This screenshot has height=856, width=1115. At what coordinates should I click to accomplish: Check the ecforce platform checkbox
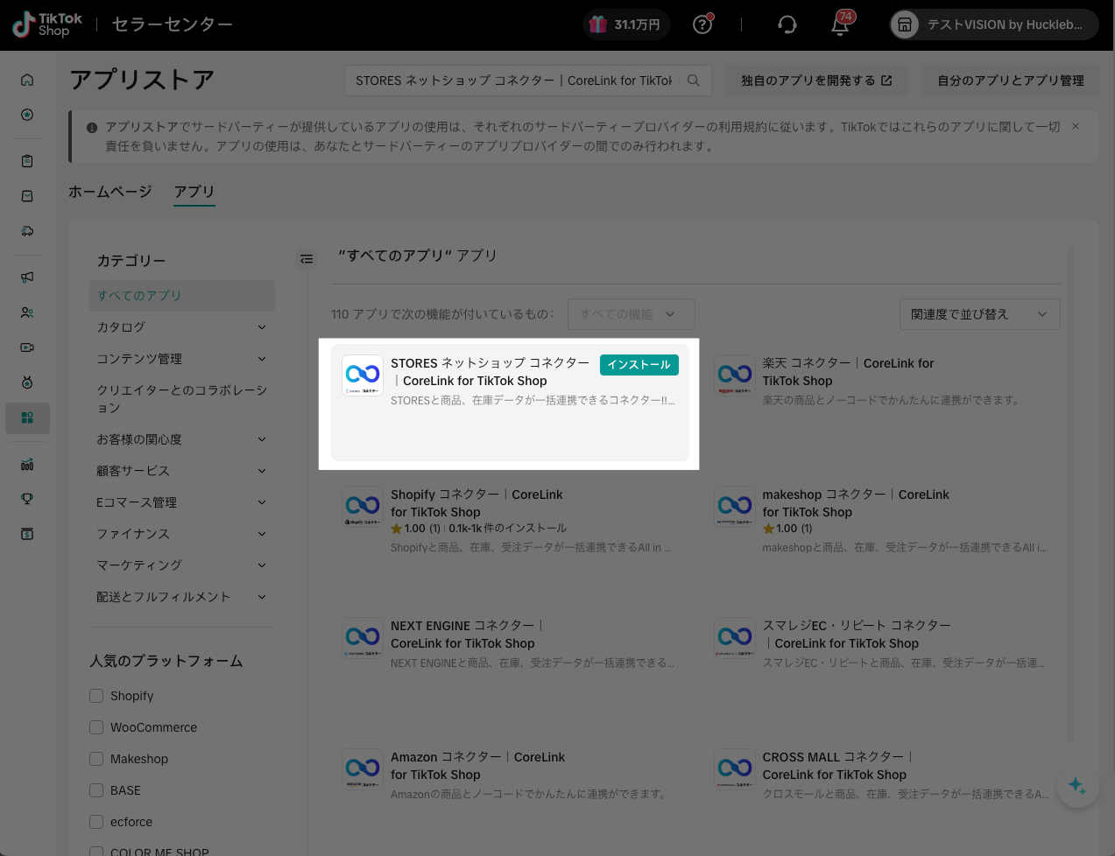[x=96, y=822]
